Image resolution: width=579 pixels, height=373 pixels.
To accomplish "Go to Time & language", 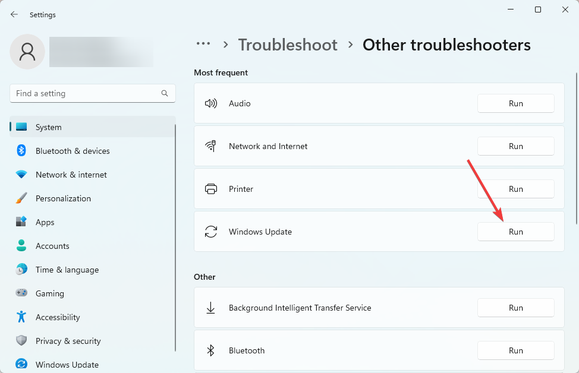I will (x=92, y=269).
